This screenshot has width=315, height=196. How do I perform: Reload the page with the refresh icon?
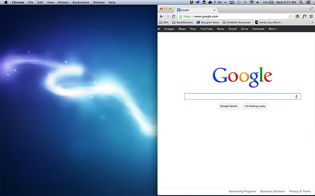tap(174, 17)
